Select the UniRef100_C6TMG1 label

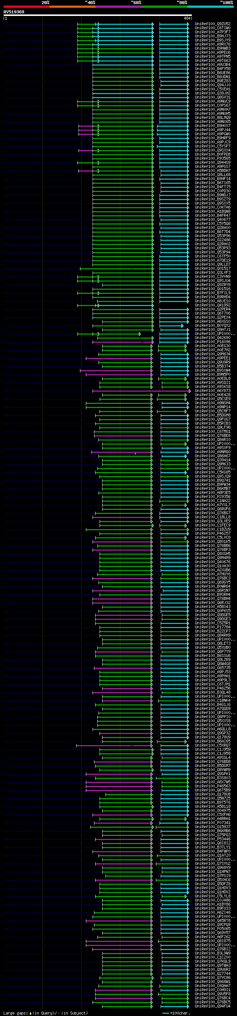213,431
